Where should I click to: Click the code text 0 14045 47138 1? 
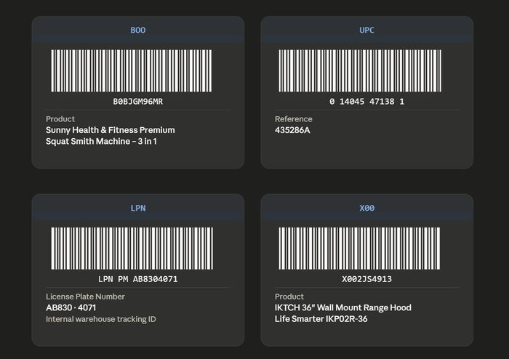point(366,102)
